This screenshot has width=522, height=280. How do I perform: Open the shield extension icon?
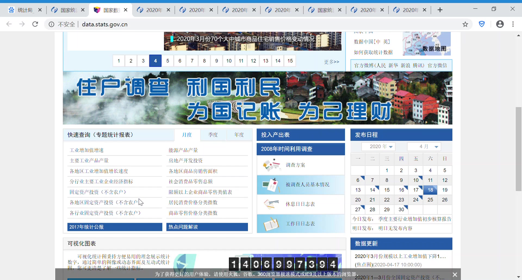pyautogui.click(x=482, y=24)
